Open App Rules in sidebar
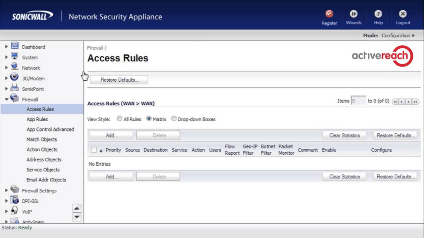The image size is (424, 238). (37, 119)
